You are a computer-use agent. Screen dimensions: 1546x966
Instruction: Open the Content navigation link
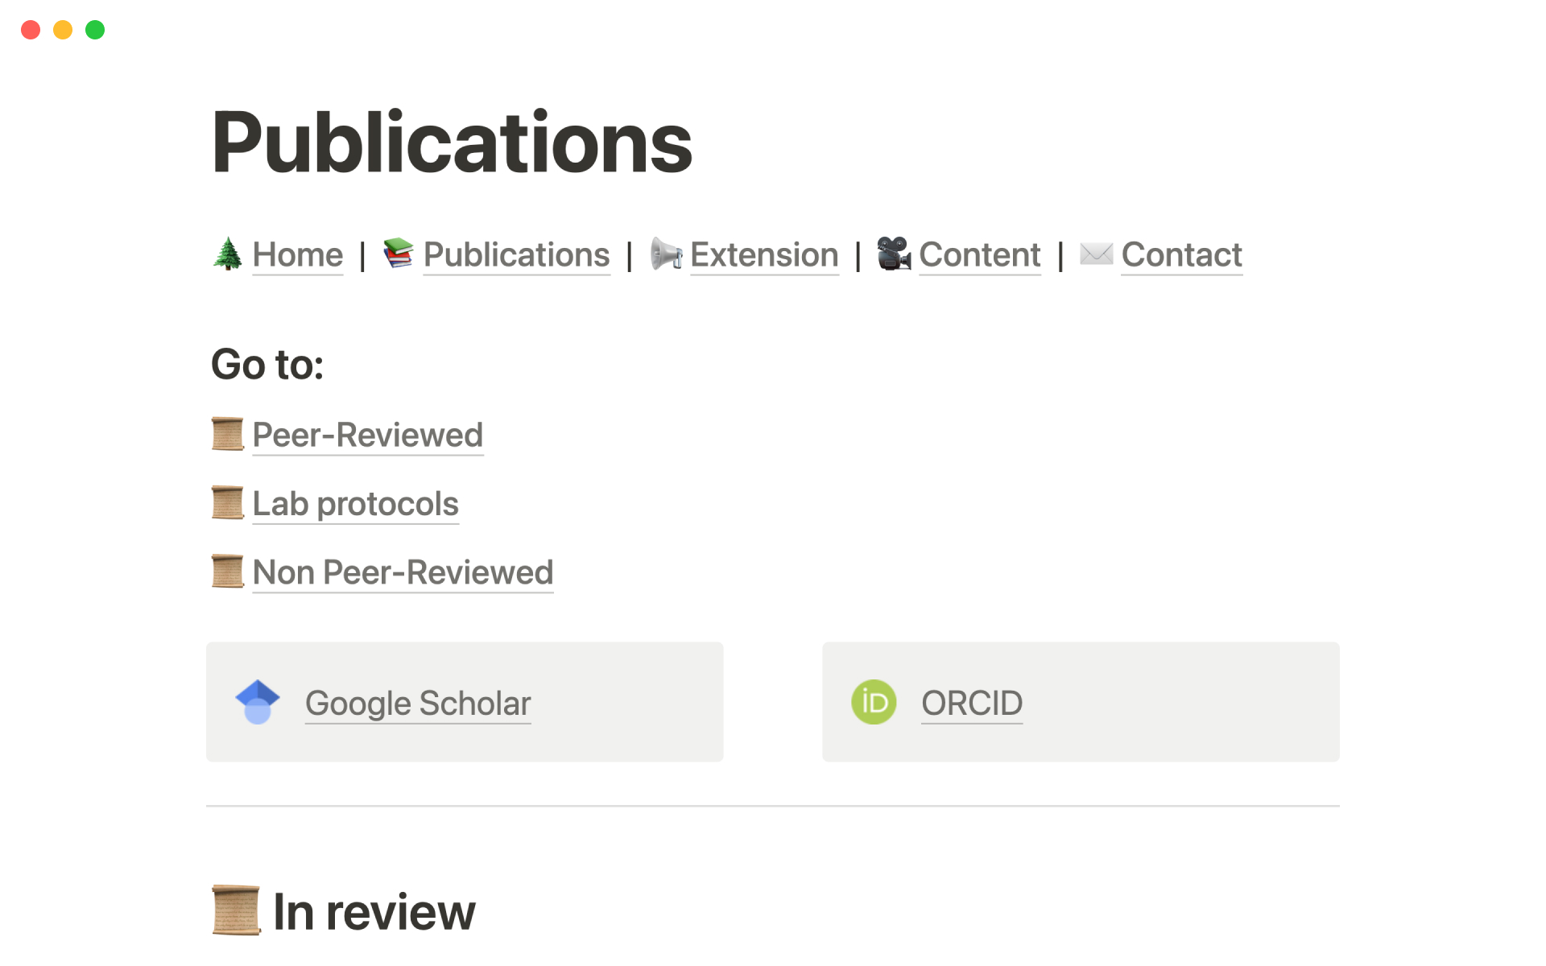click(979, 255)
